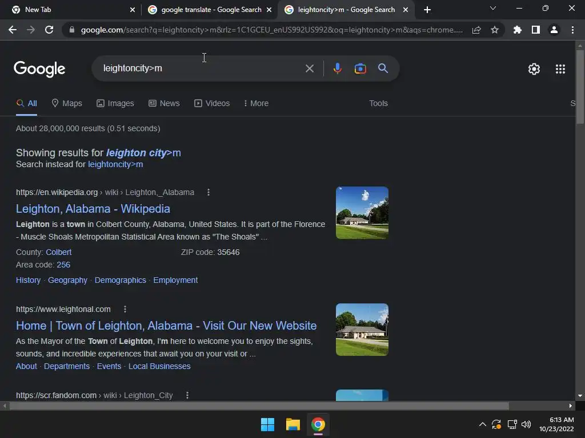Click the URL address bar
Image resolution: width=585 pixels, height=438 pixels.
(x=271, y=30)
